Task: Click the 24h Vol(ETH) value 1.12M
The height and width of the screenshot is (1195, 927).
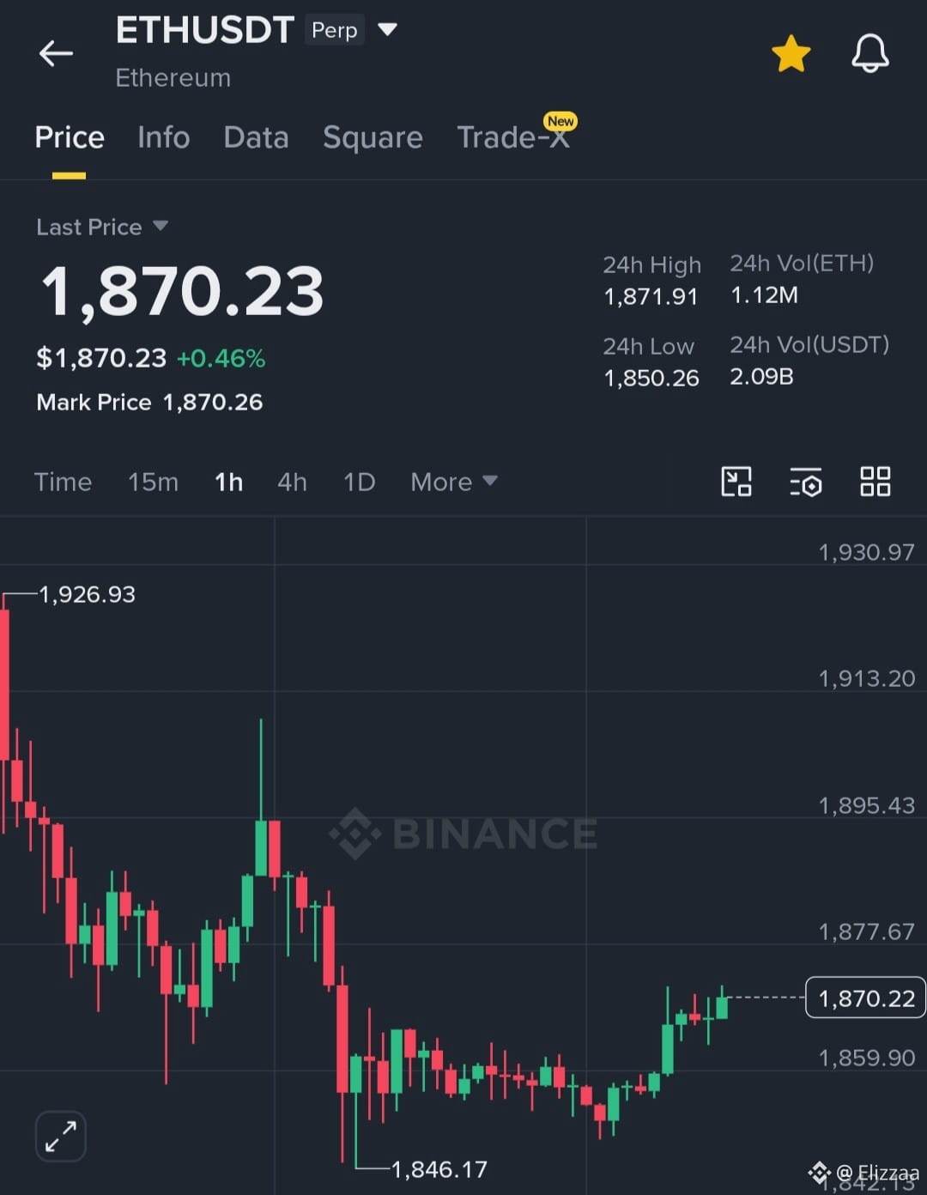Action: [764, 295]
